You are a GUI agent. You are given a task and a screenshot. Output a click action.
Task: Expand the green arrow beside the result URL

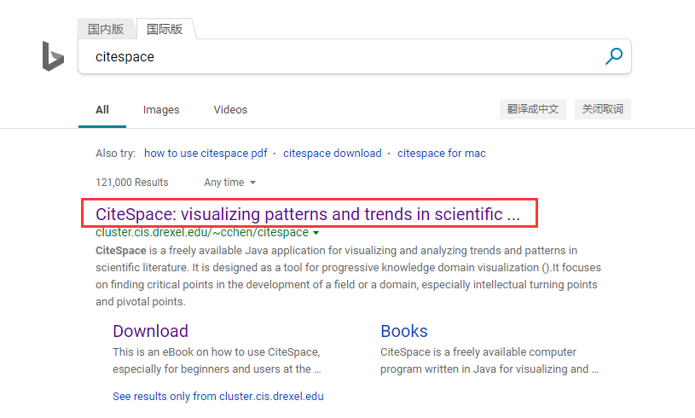(x=316, y=233)
